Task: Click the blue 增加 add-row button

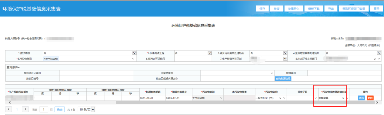Action: [x=361, y=98]
